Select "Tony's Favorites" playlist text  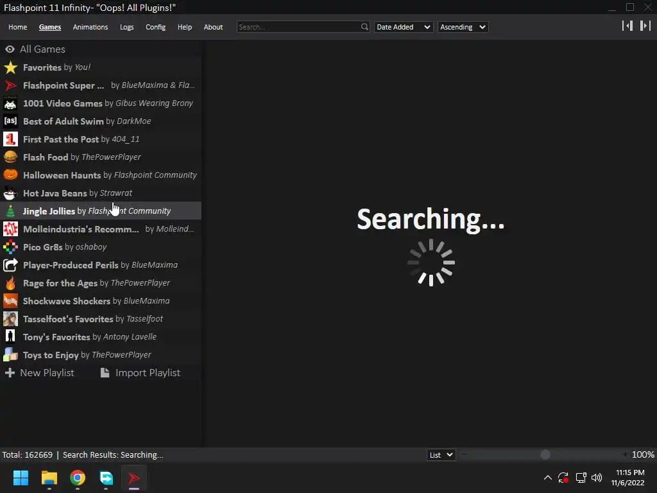point(56,337)
